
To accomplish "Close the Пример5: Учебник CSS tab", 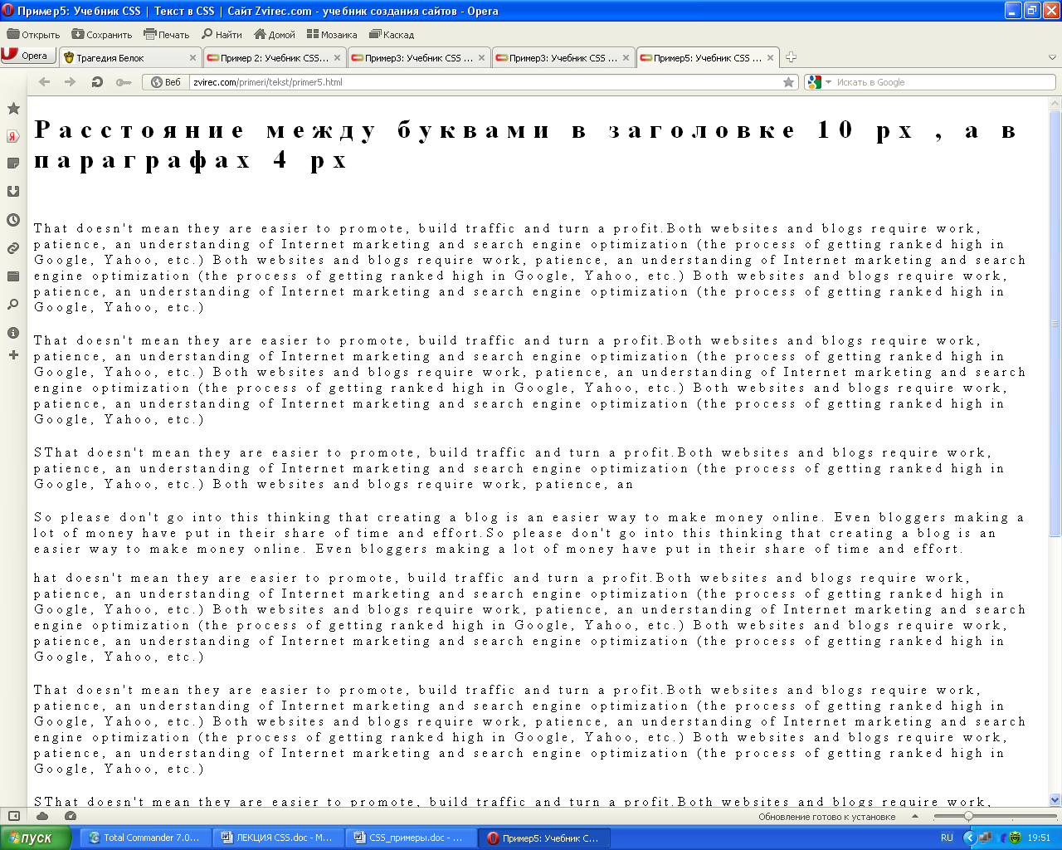I will pos(770,58).
